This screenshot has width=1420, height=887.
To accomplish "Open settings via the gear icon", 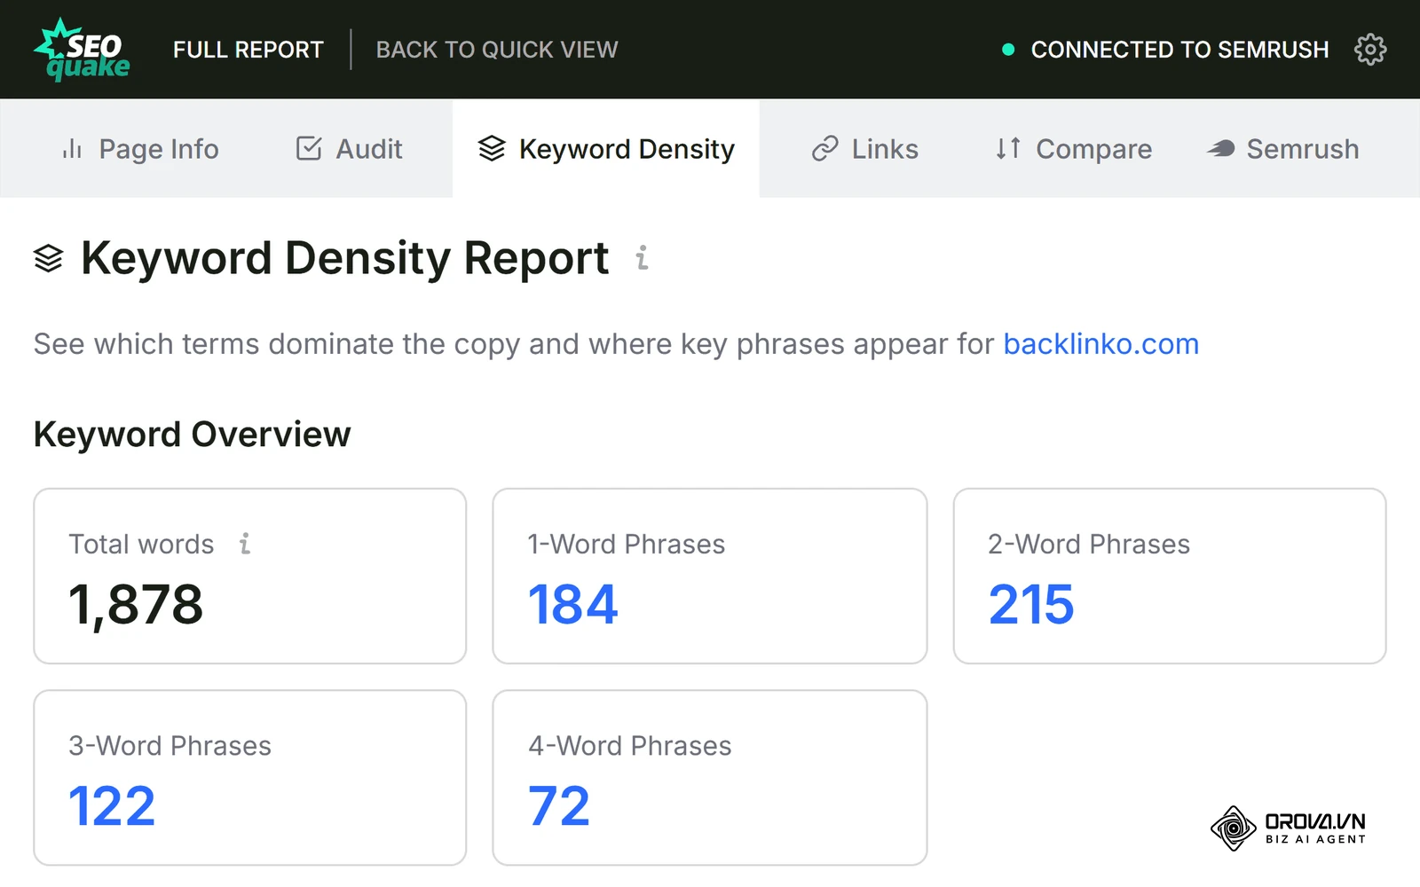I will point(1370,50).
